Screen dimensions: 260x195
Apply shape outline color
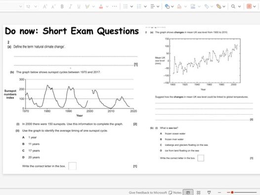pos(193,6)
